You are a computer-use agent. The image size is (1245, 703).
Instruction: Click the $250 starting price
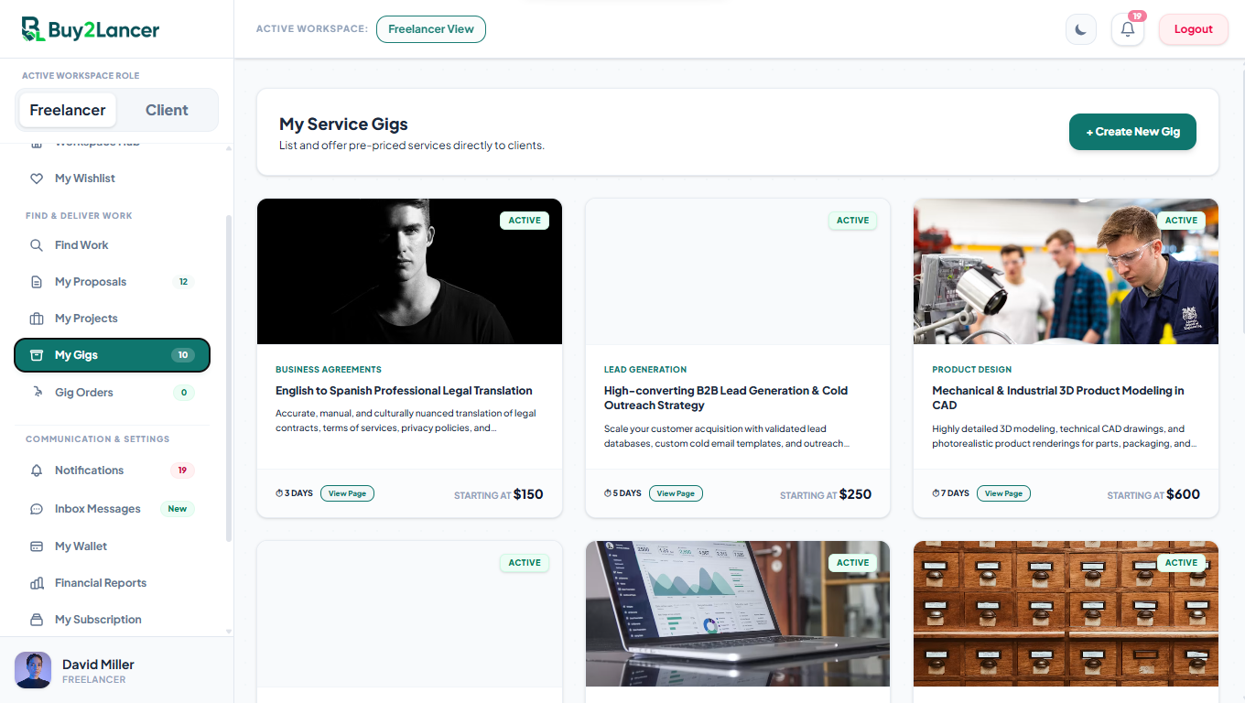[x=855, y=494]
